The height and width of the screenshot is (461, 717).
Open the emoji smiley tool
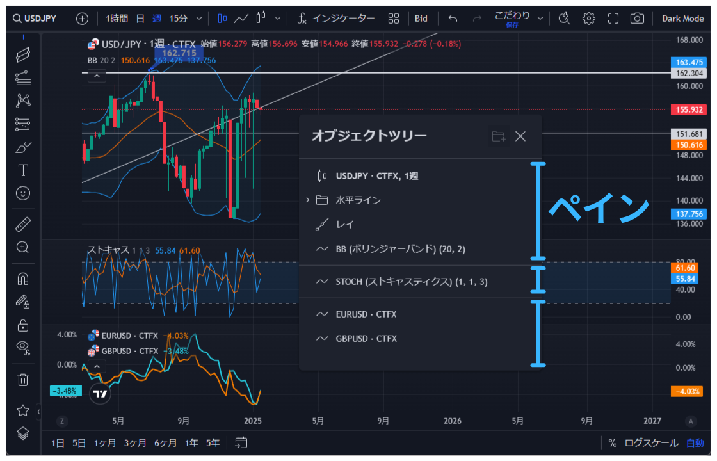(x=23, y=193)
